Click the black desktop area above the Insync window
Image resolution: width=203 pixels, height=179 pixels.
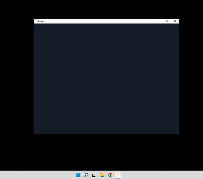tap(106, 9)
